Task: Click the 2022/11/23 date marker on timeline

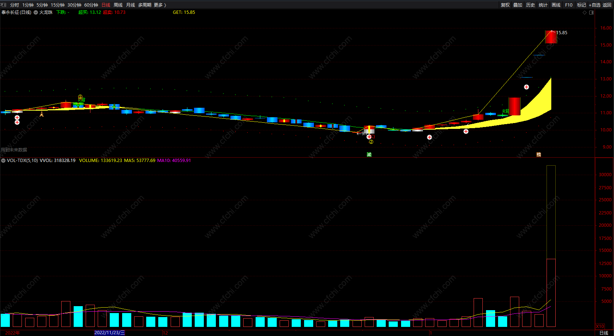Action: coord(109,333)
